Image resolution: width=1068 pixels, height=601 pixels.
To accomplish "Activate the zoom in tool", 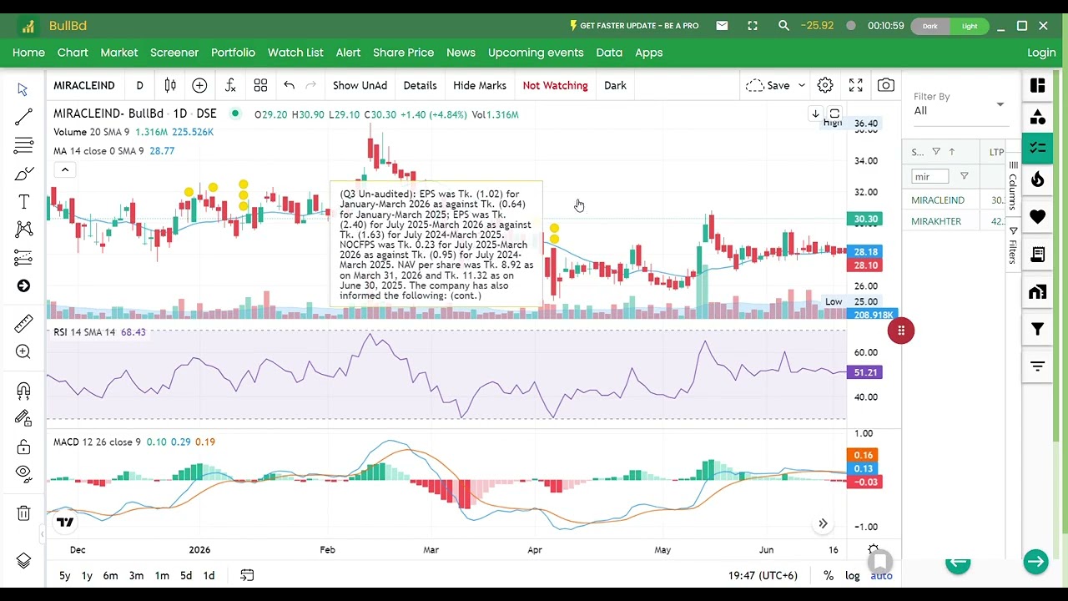I will click(x=23, y=352).
